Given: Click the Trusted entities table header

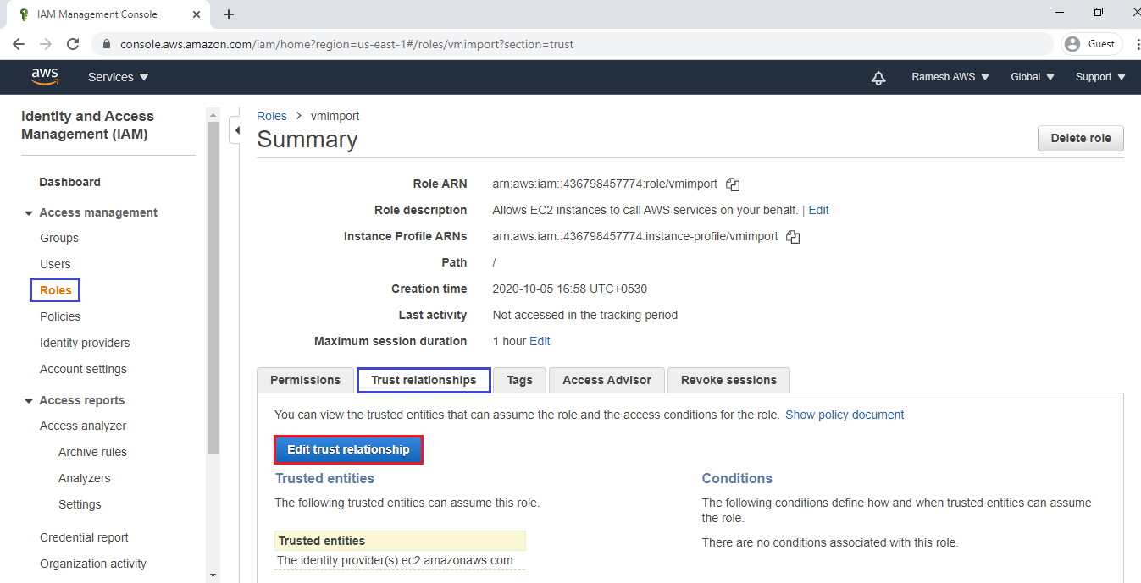Looking at the screenshot, I should [400, 541].
